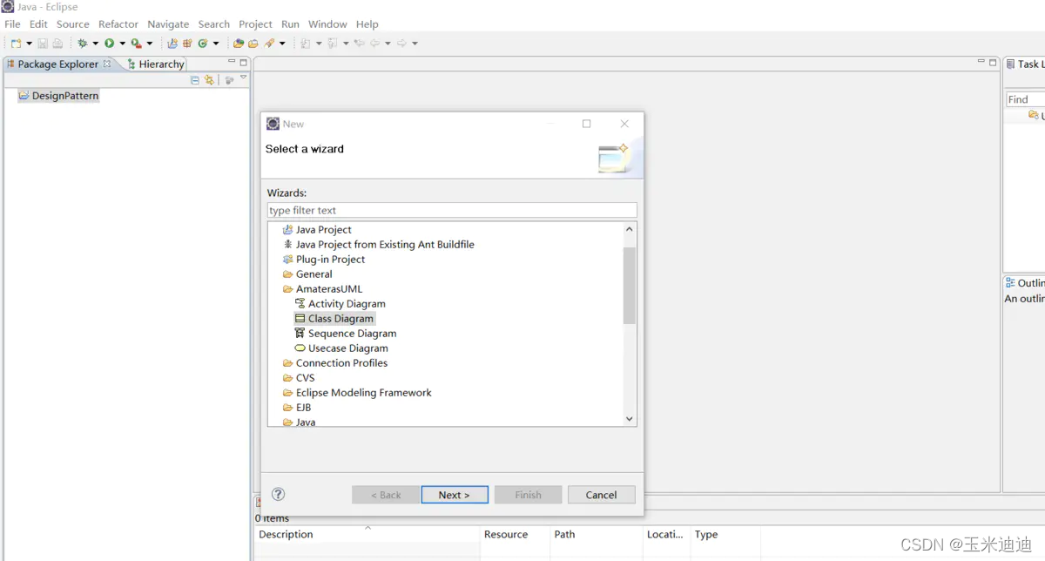Click the New Java Project toolbar icon
The width and height of the screenshot is (1045, 561).
(x=172, y=43)
